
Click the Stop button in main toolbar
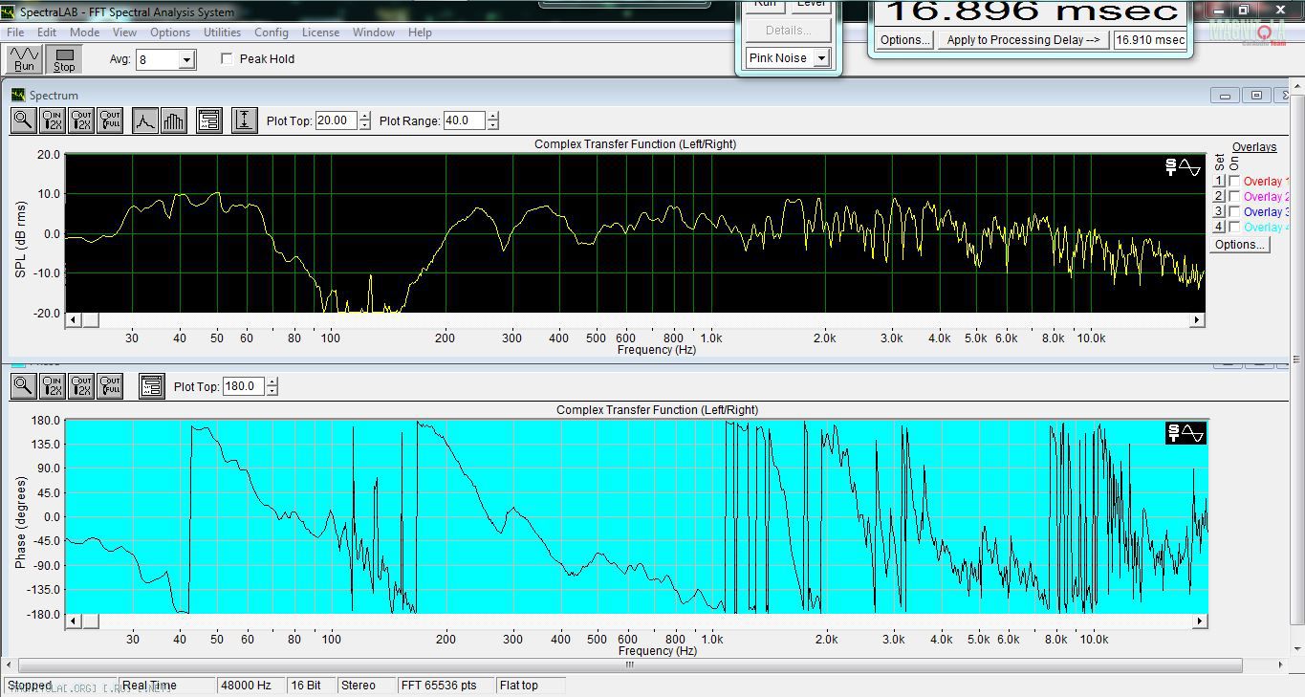point(64,59)
